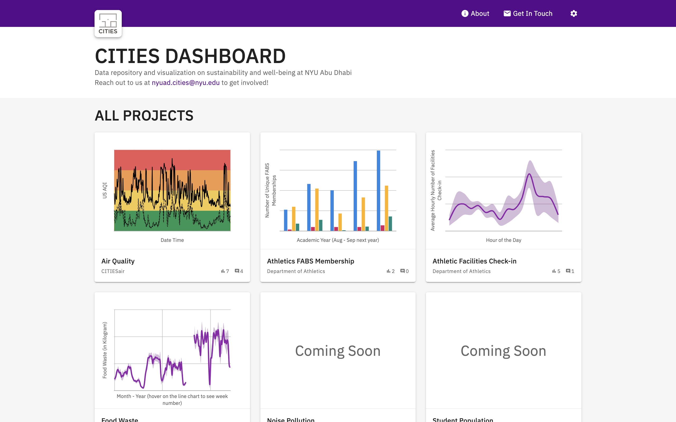Open the Food Waste chart thumbnail

(x=172, y=351)
